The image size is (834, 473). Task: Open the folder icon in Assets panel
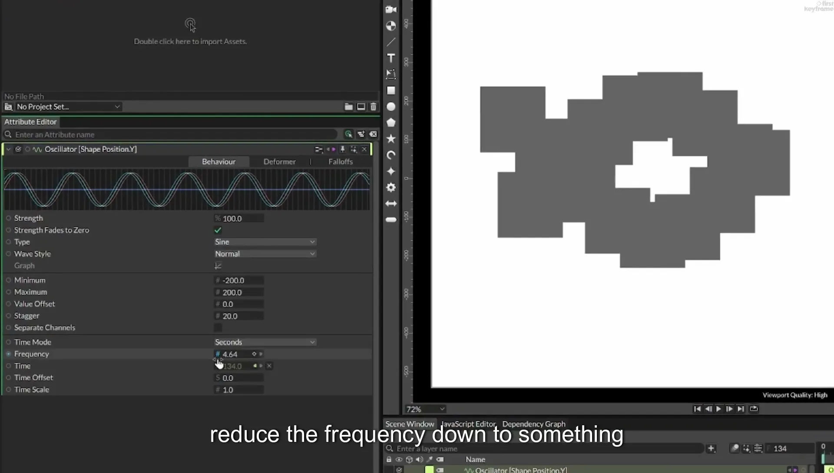pos(348,107)
